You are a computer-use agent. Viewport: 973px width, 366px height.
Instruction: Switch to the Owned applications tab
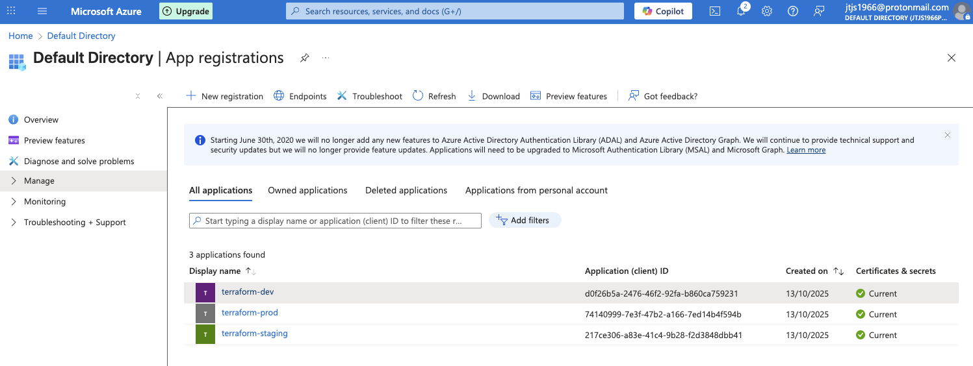[307, 190]
